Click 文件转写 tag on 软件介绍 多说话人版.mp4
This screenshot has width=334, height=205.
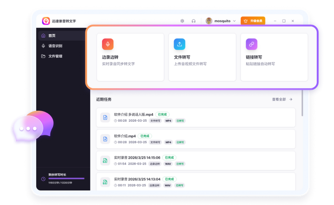coord(155,121)
